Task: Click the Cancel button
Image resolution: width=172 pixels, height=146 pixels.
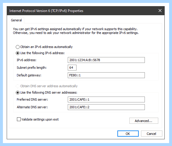Action: [x=152, y=134]
